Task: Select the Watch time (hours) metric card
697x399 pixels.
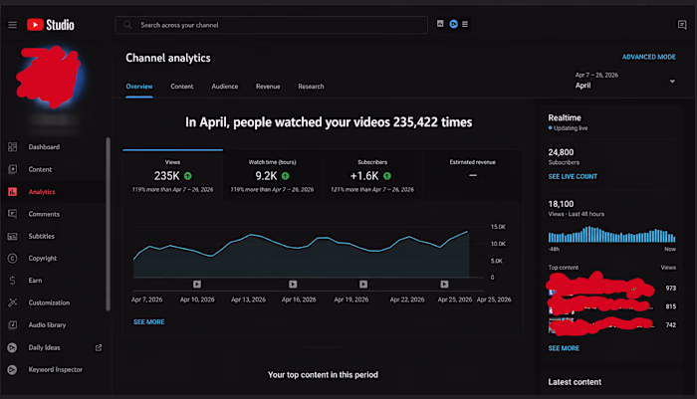Action: [272, 175]
